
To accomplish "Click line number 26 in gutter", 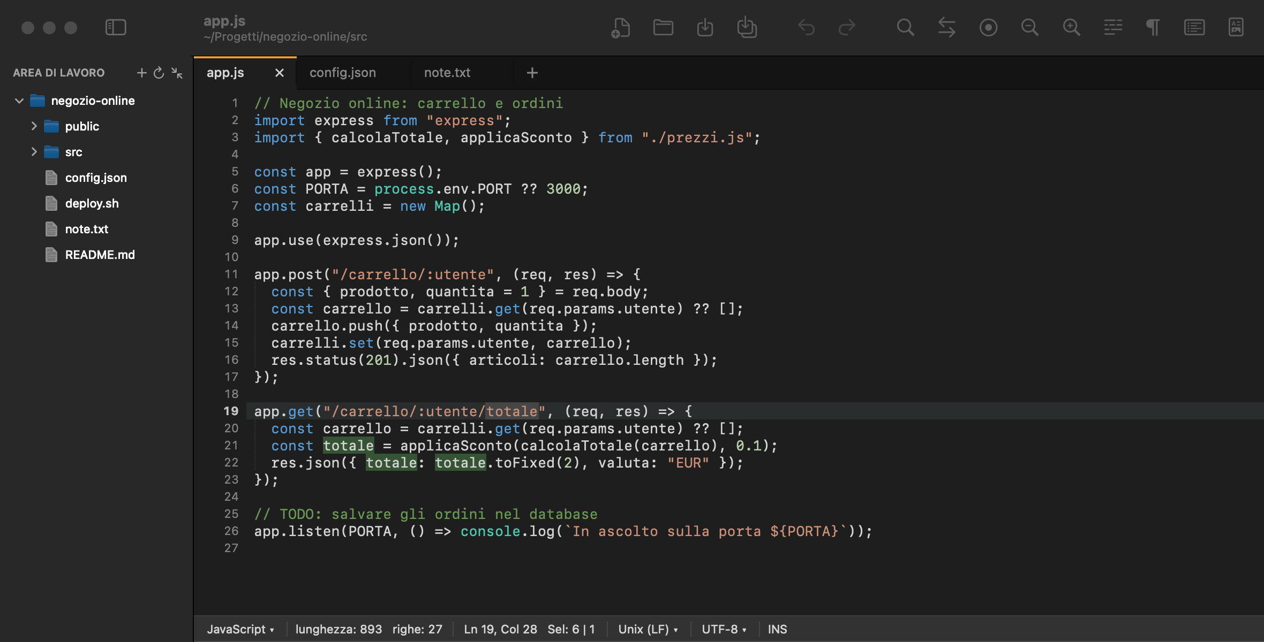I will (231, 531).
